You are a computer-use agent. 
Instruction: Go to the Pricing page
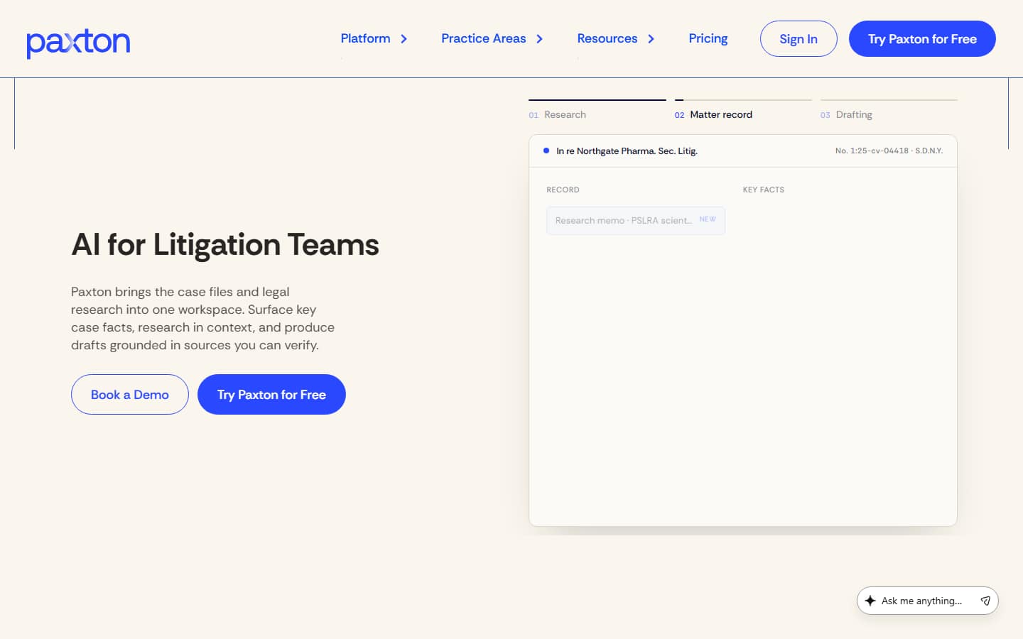pyautogui.click(x=708, y=38)
